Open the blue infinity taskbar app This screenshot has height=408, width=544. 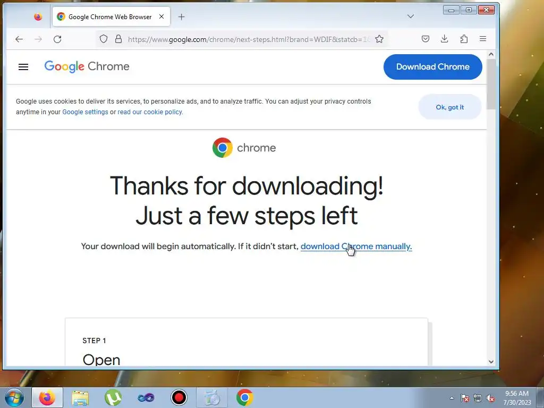click(x=146, y=397)
